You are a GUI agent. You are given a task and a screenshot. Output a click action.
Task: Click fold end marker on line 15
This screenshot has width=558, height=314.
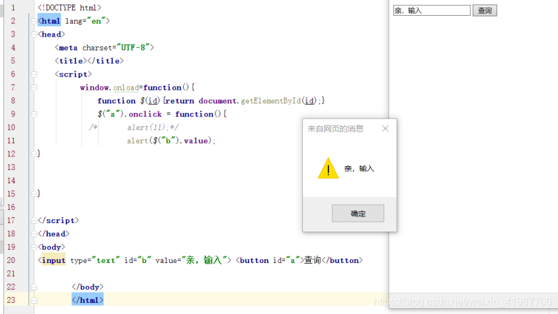34,194
